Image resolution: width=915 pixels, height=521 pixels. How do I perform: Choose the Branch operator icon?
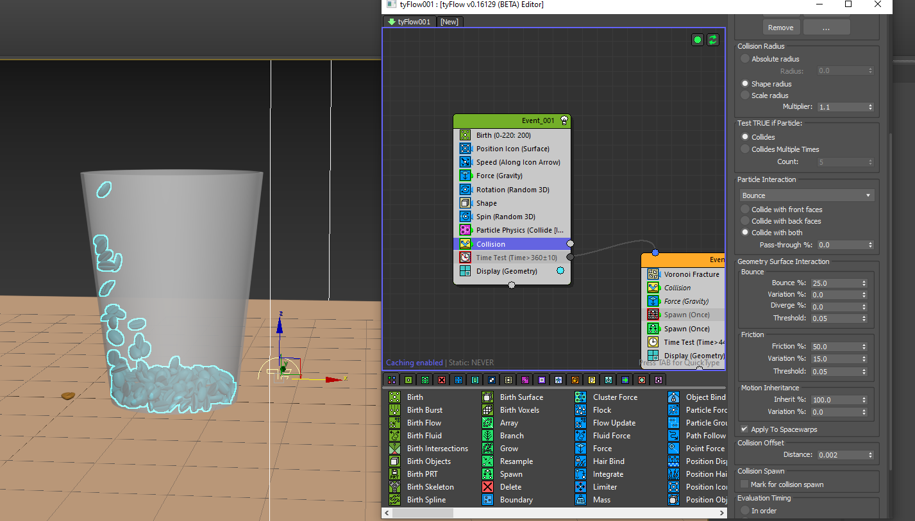click(x=488, y=436)
